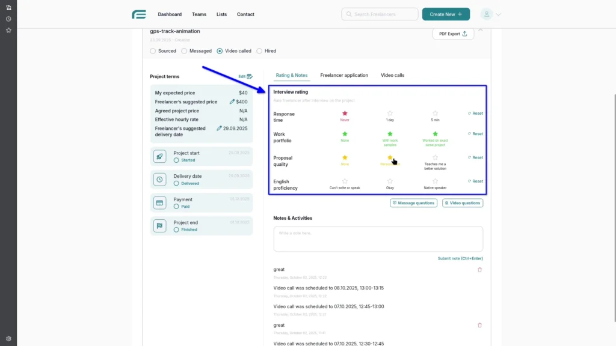The height and width of the screenshot is (346, 616).
Task: Open the history clock icon in the sidebar
Action: pos(8,19)
